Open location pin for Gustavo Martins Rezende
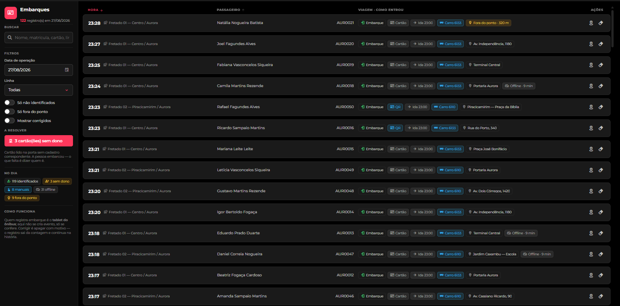Viewport: 620px width, 306px height. click(591, 191)
